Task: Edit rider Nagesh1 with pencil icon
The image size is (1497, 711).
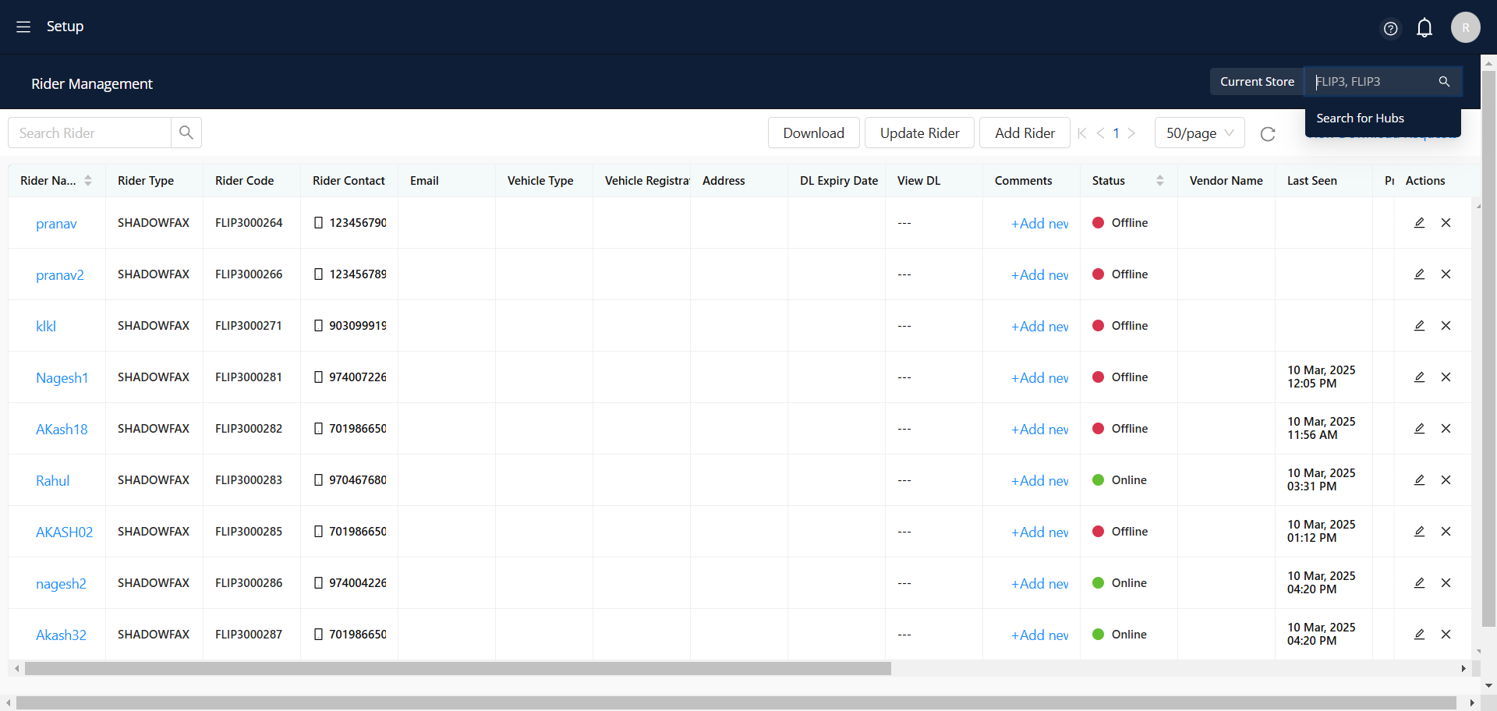Action: [x=1419, y=377]
